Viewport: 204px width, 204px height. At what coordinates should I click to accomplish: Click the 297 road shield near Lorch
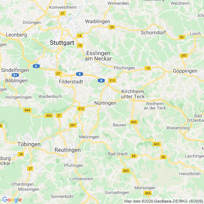pos(184,56)
